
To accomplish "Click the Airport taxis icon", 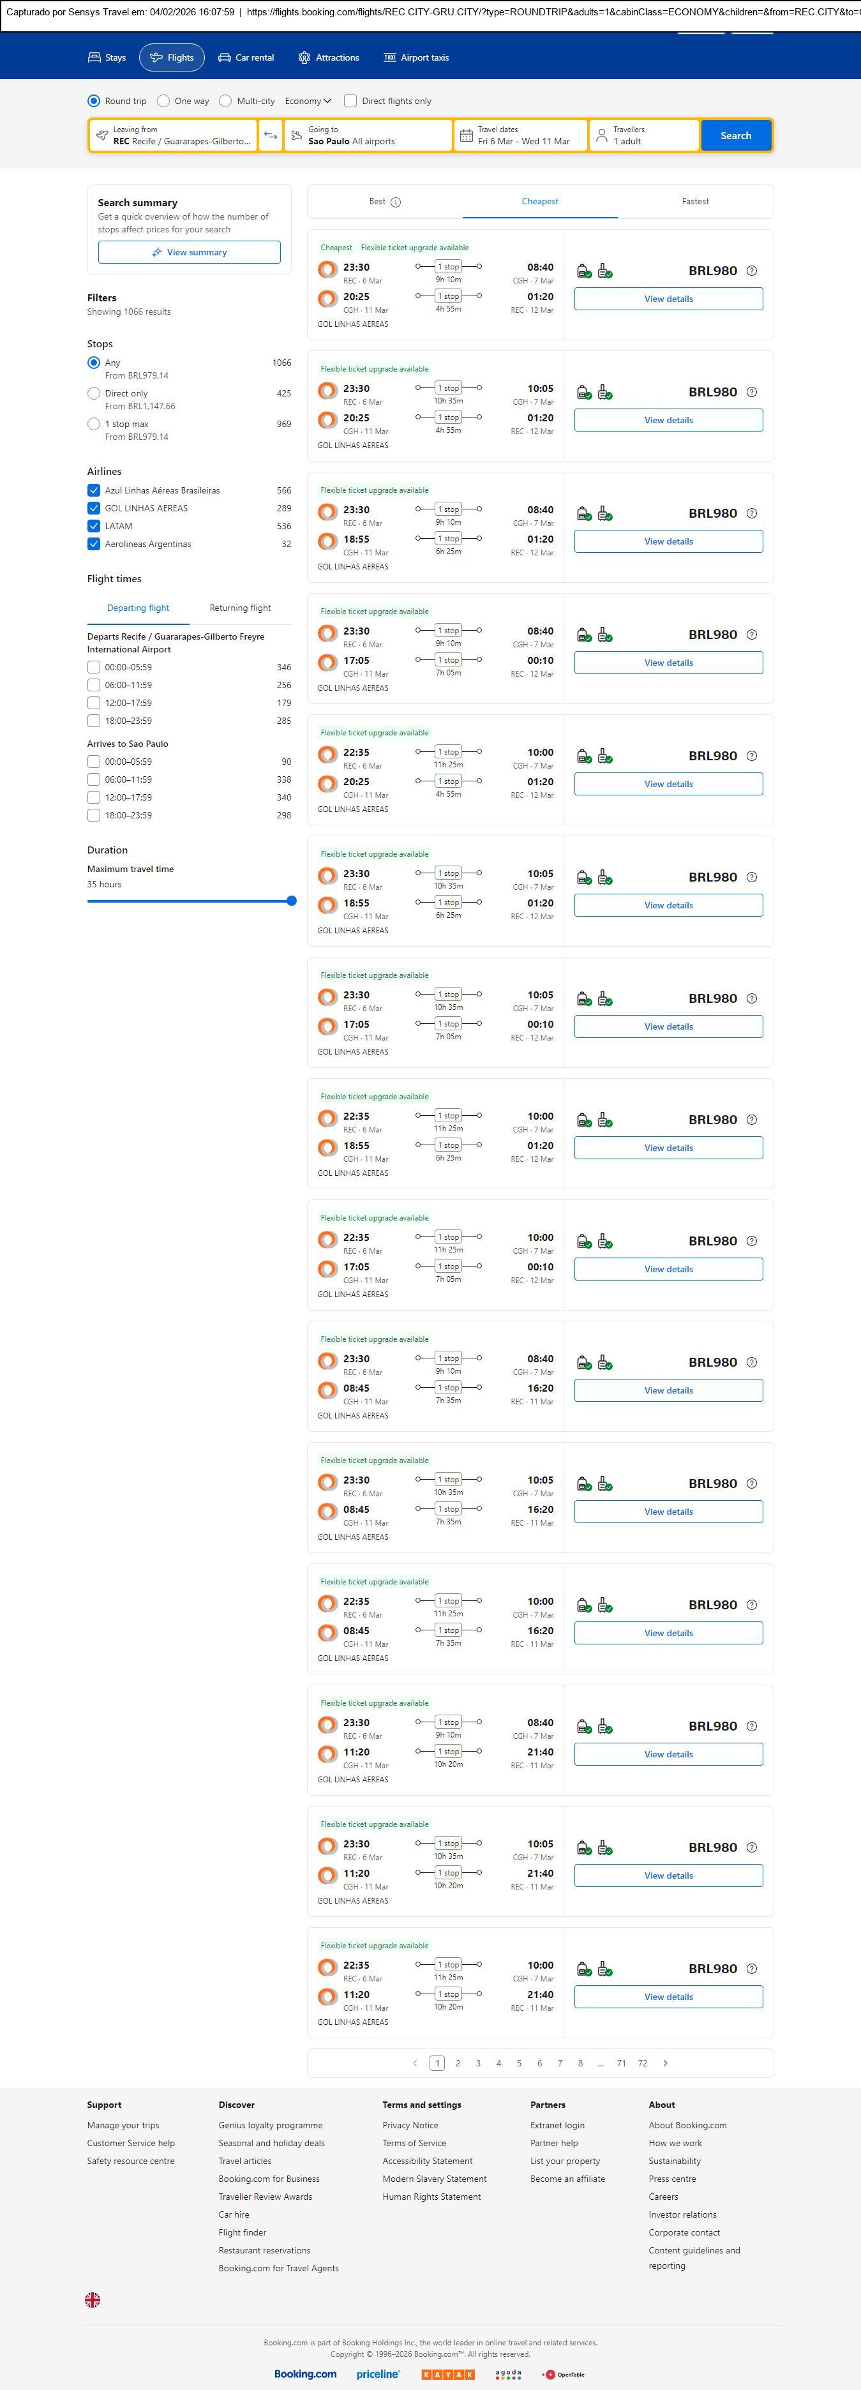I will (x=390, y=57).
